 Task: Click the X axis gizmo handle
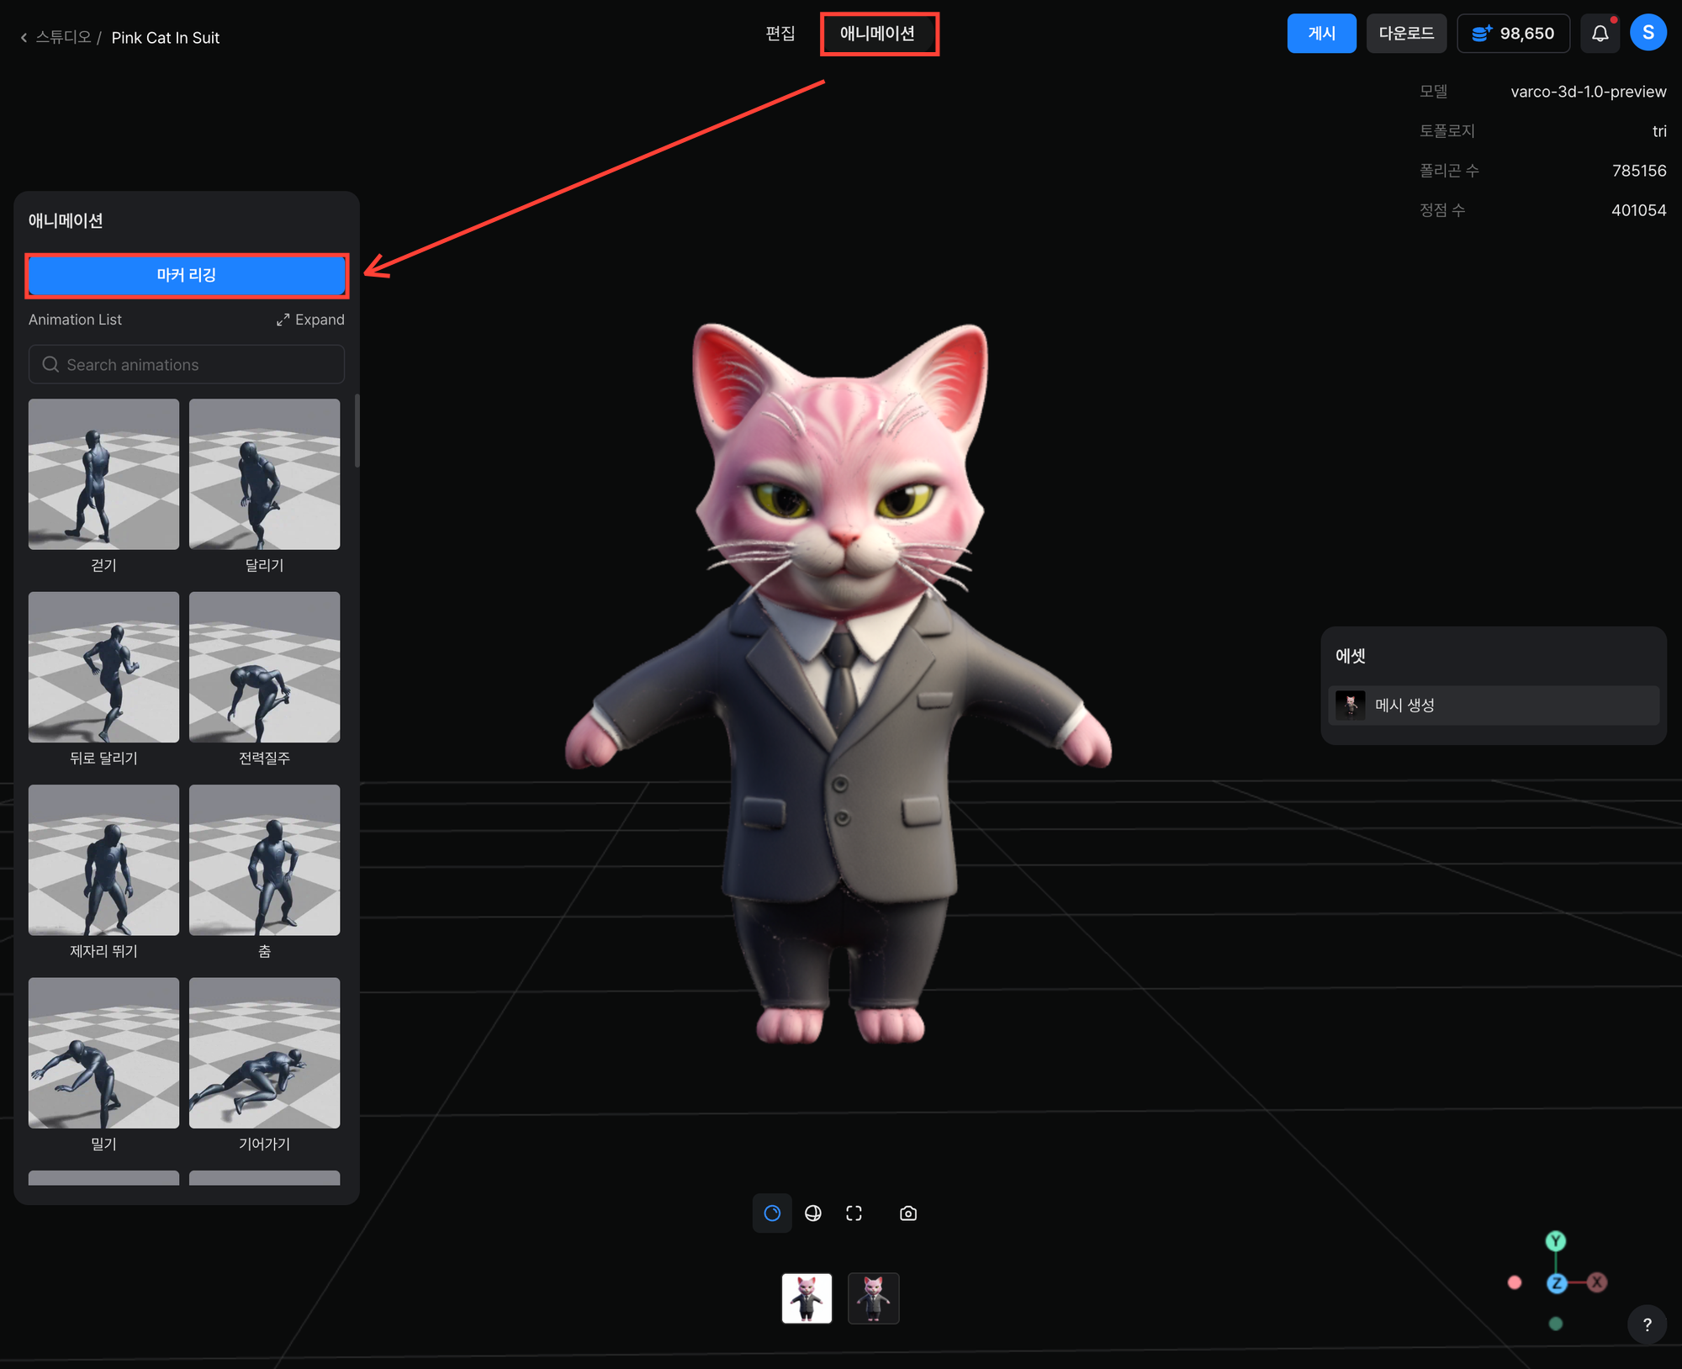tap(1596, 1282)
